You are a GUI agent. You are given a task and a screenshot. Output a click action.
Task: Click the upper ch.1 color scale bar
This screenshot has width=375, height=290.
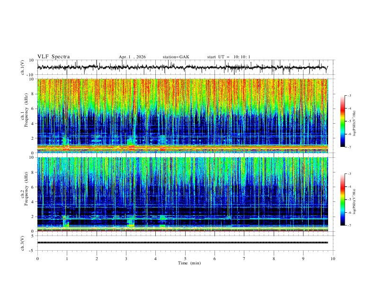[x=342, y=121]
